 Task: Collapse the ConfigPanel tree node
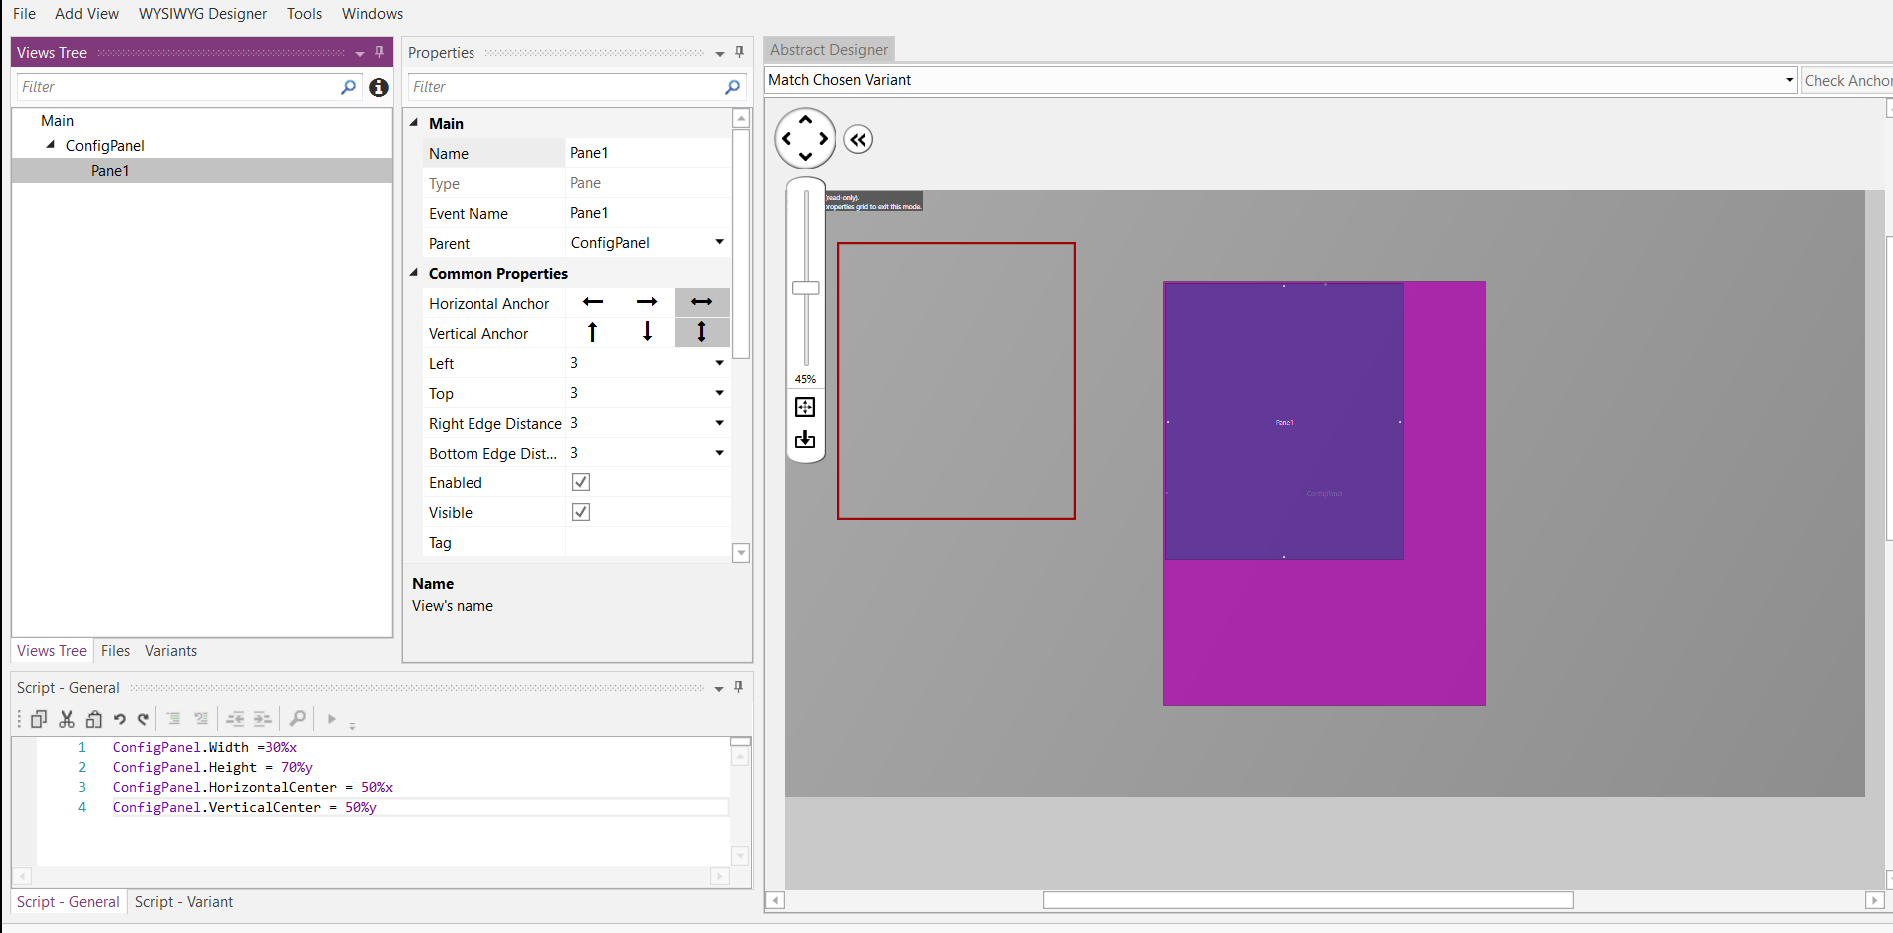(51, 145)
